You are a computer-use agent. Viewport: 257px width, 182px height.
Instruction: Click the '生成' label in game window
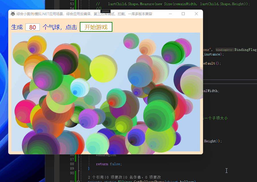click(17, 27)
